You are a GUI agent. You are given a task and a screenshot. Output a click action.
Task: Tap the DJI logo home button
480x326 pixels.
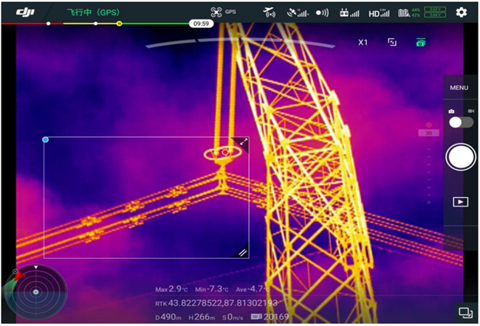[x=27, y=12]
